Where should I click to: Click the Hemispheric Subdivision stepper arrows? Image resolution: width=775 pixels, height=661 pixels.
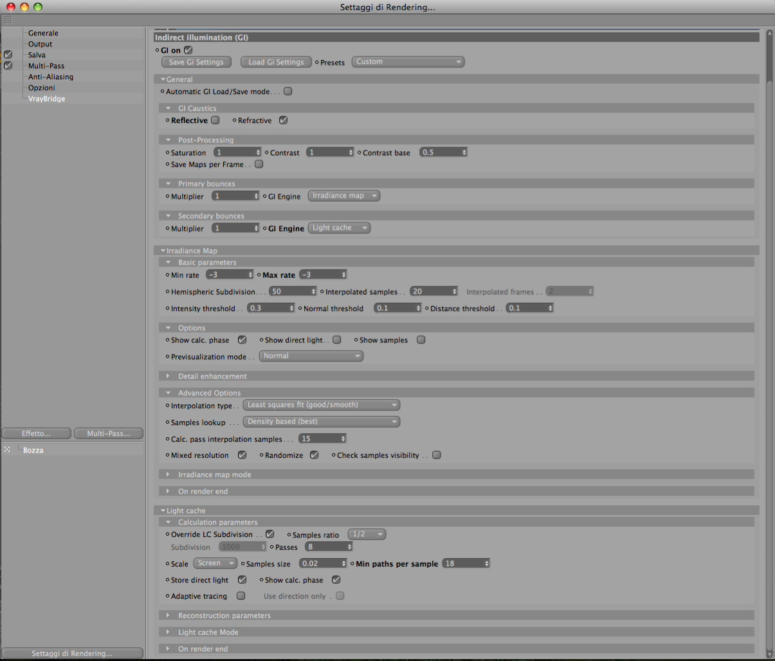tap(314, 291)
